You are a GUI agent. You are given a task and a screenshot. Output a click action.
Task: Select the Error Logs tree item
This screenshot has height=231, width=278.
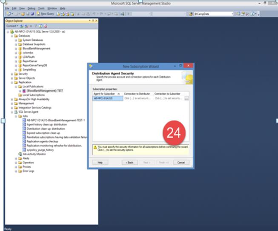[29, 171]
